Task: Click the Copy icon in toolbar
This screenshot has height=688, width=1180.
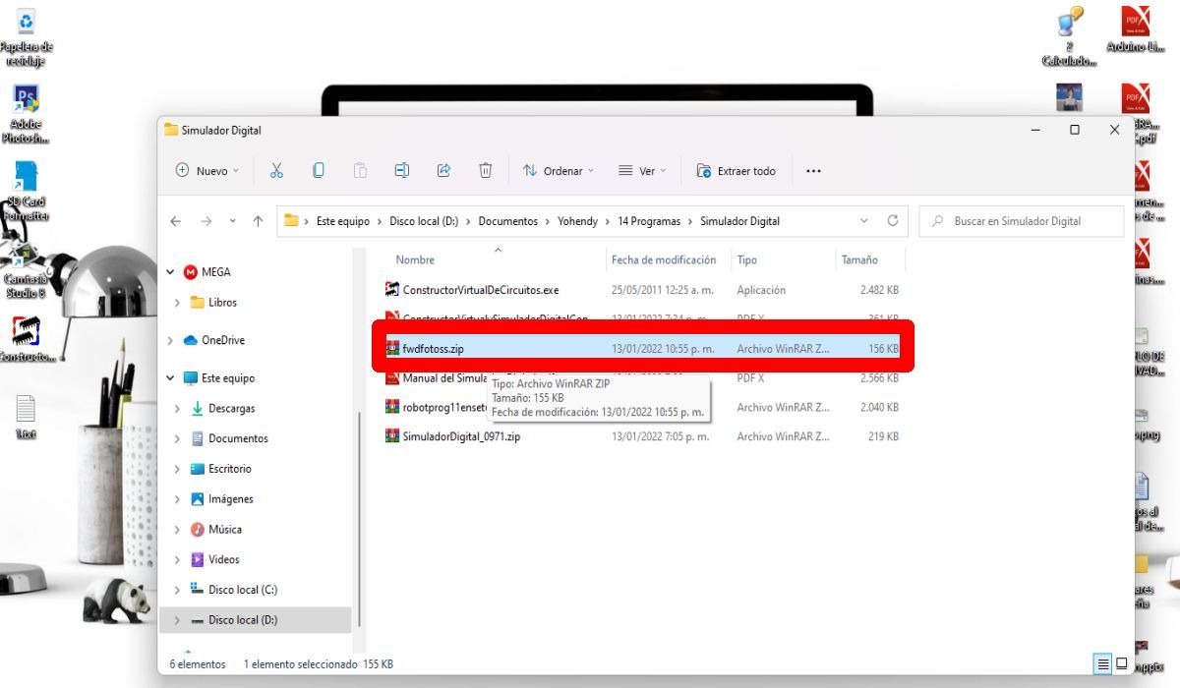Action: click(x=319, y=171)
